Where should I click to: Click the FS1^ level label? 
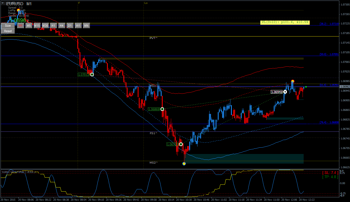click(153, 133)
